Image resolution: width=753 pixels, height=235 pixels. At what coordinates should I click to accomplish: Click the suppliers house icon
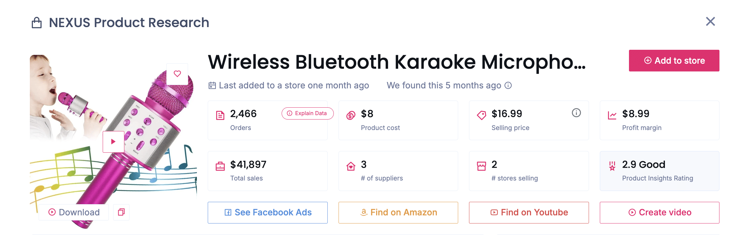351,166
